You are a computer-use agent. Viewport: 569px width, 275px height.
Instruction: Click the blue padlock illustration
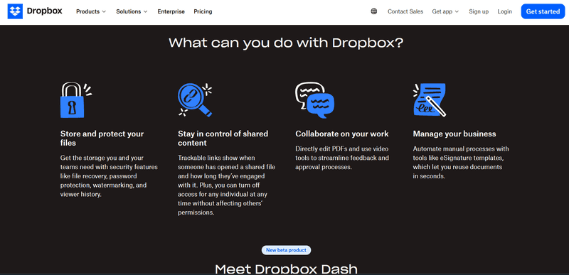pos(75,99)
